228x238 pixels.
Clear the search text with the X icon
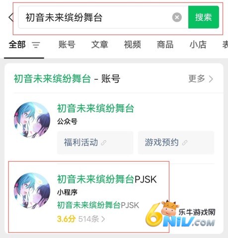point(177,17)
